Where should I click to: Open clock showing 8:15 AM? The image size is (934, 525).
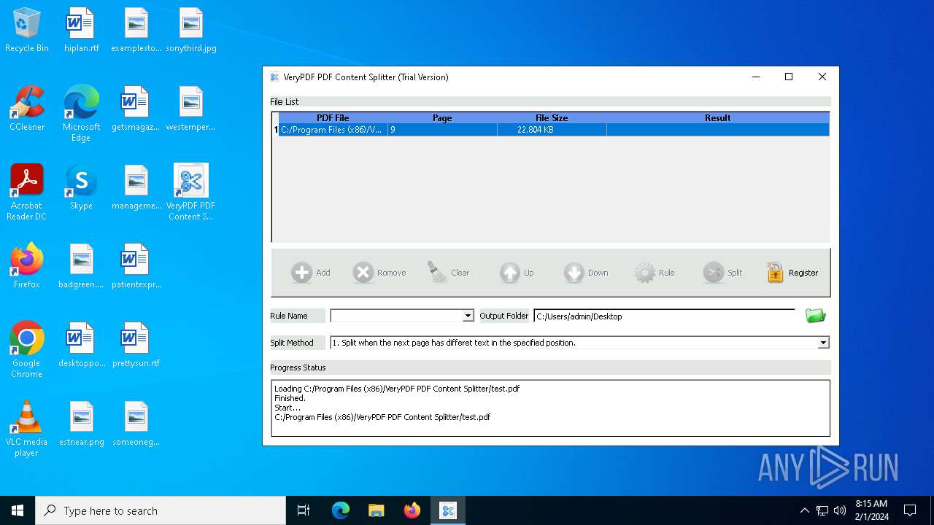click(871, 510)
